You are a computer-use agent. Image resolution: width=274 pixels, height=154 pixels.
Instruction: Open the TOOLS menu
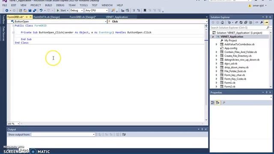[83, 5]
